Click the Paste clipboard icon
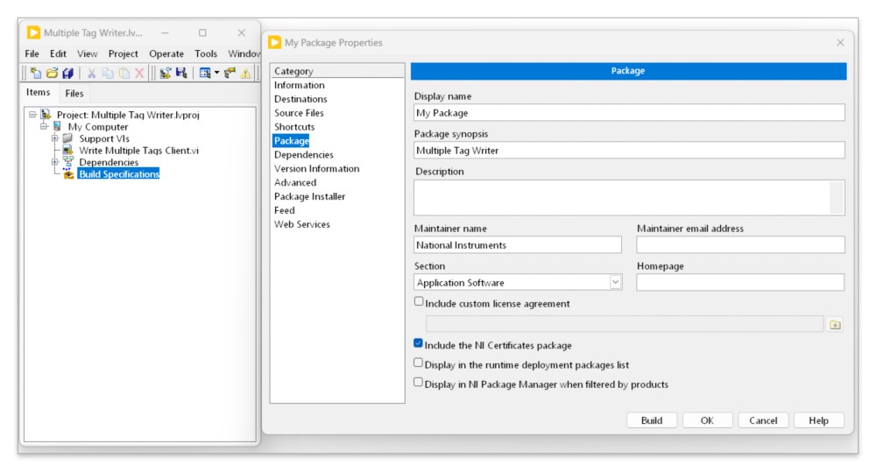Viewport: 876px width, 472px height. click(124, 73)
